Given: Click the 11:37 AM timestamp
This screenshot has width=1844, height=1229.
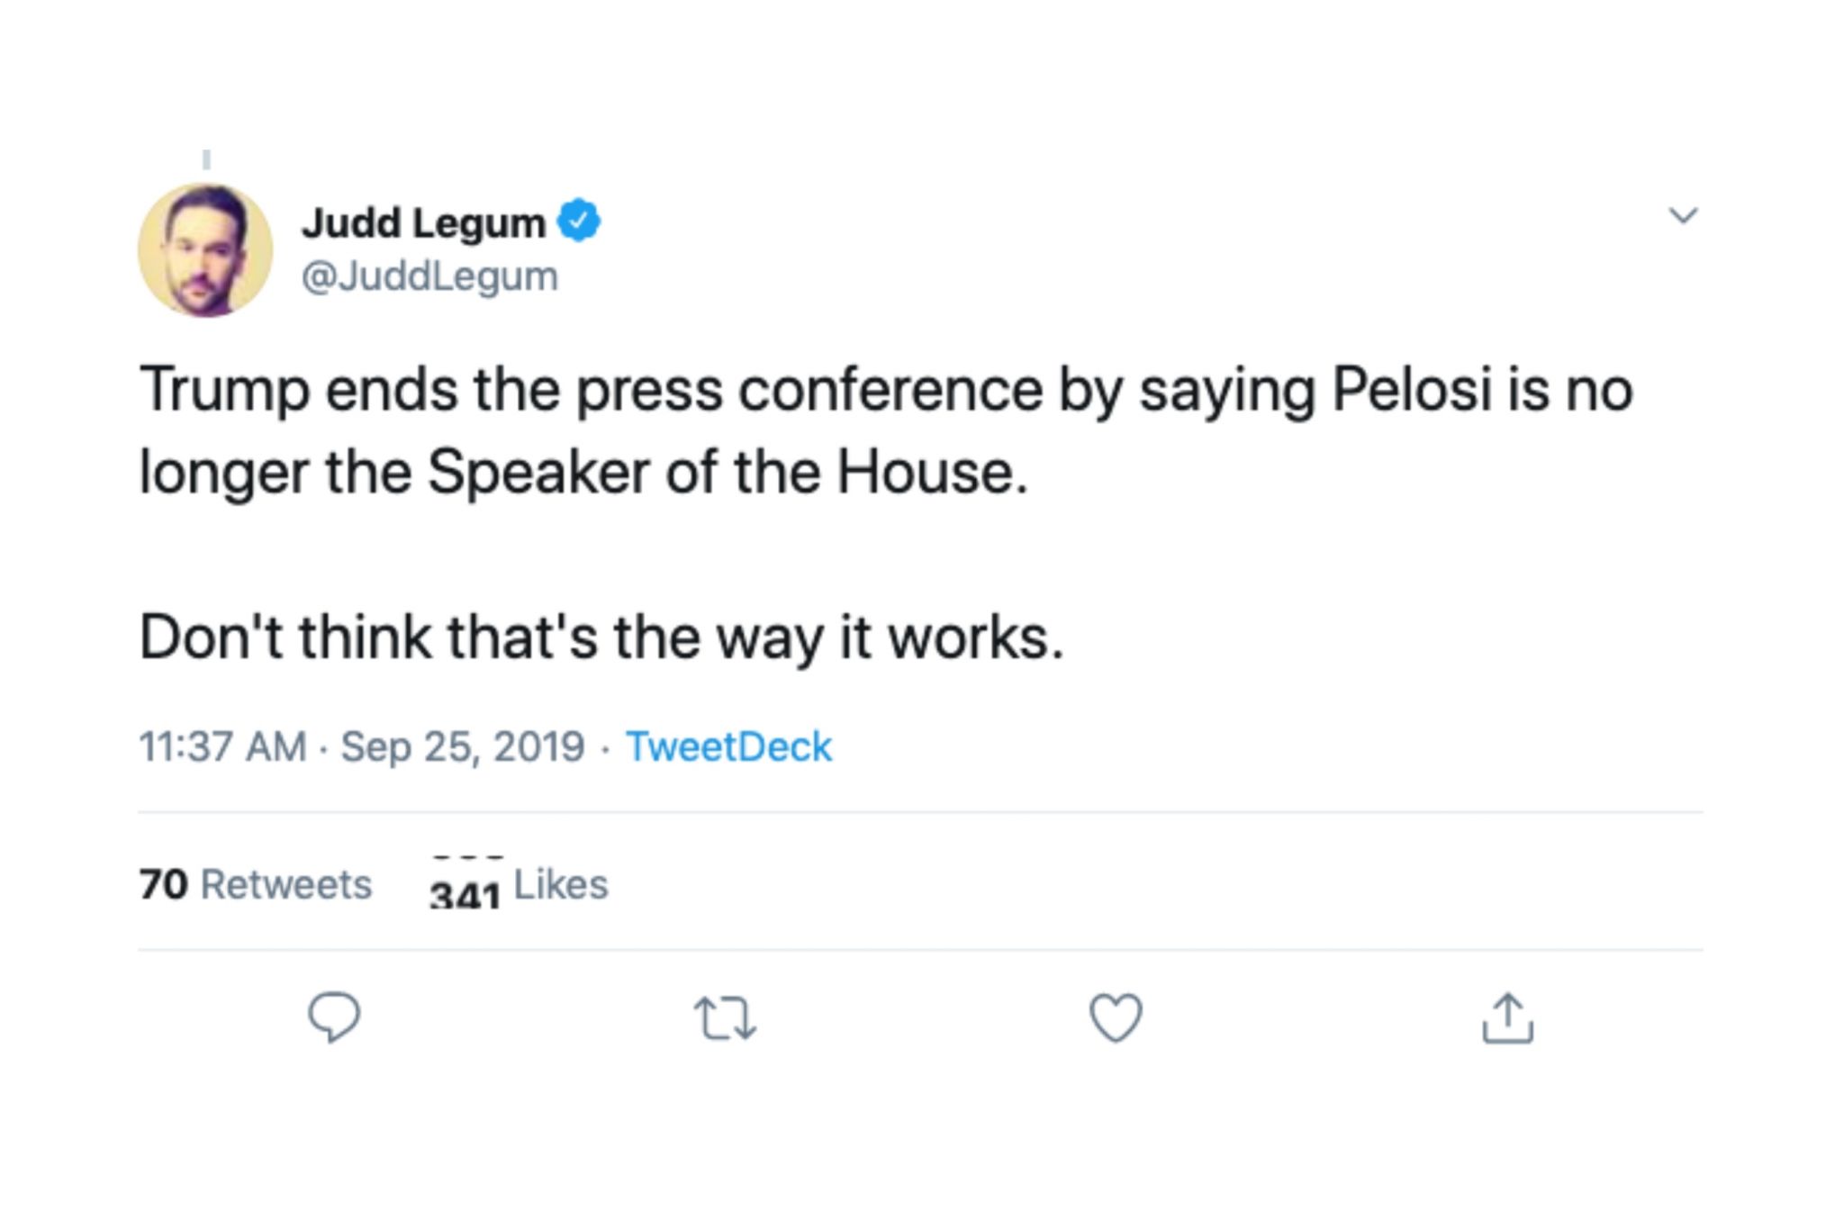Looking at the screenshot, I should pyautogui.click(x=222, y=746).
